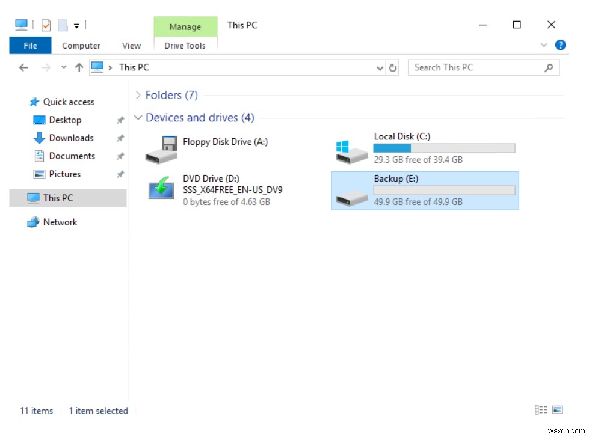Click the 11 items status text
This screenshot has height=437, width=592.
coord(36,411)
